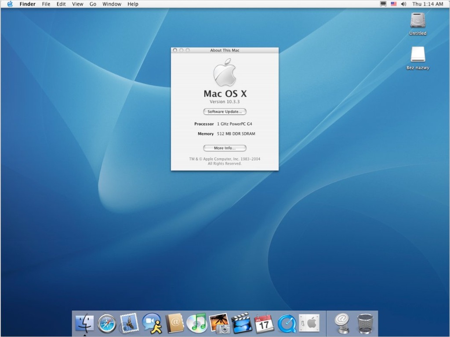Open iPhoto from the Dock

(220, 323)
